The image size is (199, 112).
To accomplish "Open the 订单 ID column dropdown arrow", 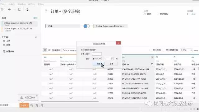I will pos(152,57).
